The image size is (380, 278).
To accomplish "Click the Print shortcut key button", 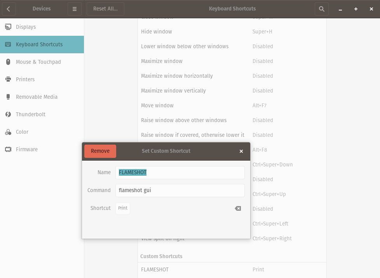I will [x=123, y=208].
